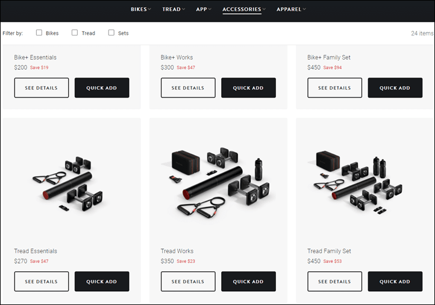See details for Tread Family Set

pyautogui.click(x=334, y=282)
